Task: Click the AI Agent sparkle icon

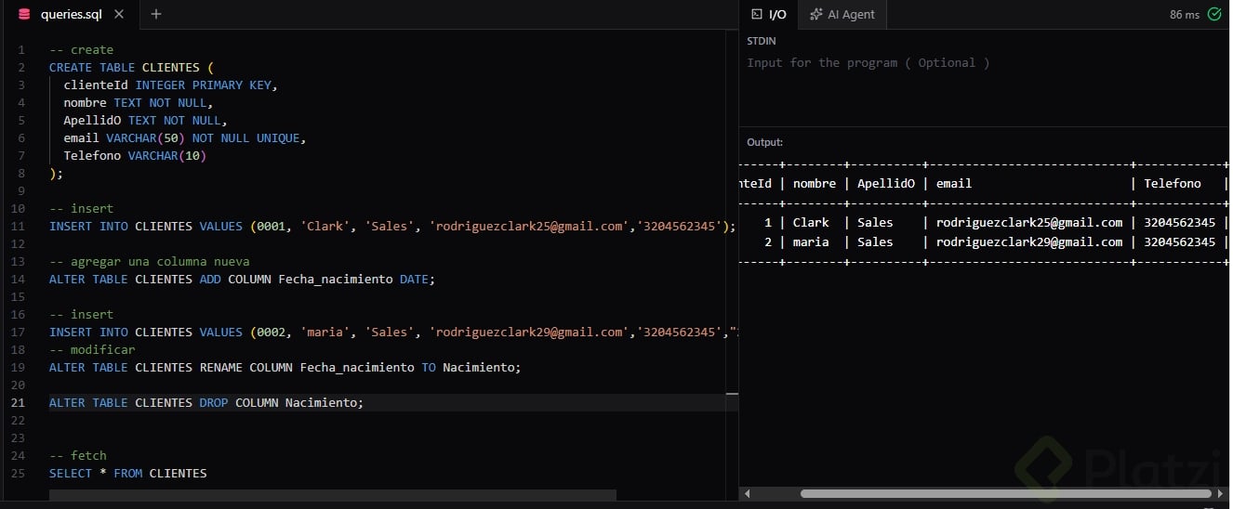Action: point(815,15)
